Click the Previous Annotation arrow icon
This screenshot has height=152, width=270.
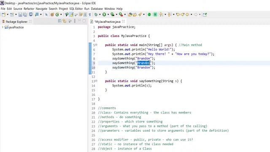pos(170,15)
